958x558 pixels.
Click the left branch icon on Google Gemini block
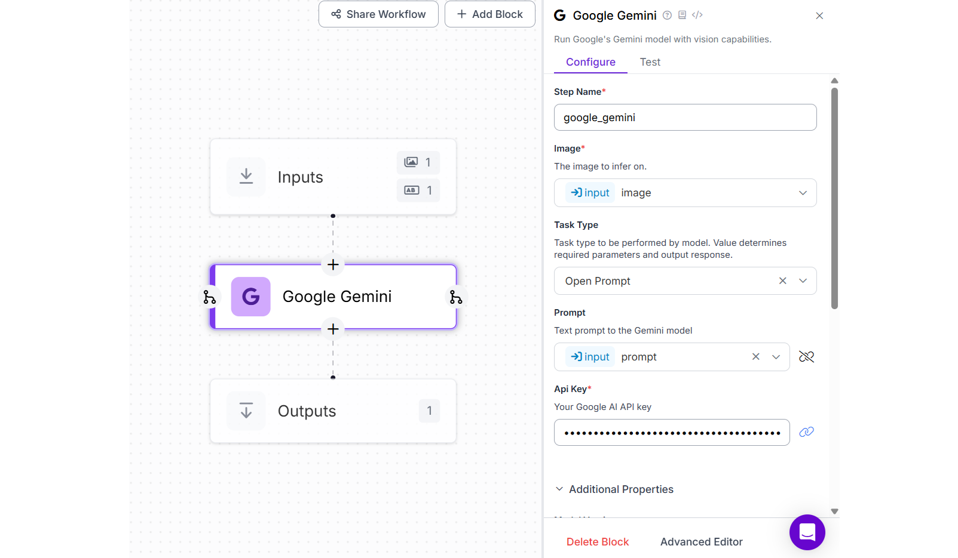pyautogui.click(x=209, y=297)
